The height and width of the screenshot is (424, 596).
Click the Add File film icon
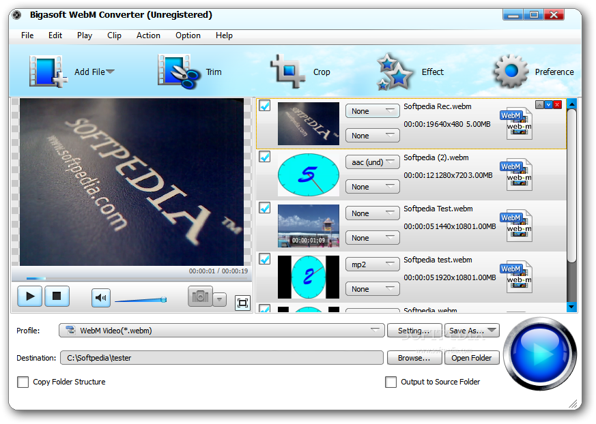click(48, 72)
